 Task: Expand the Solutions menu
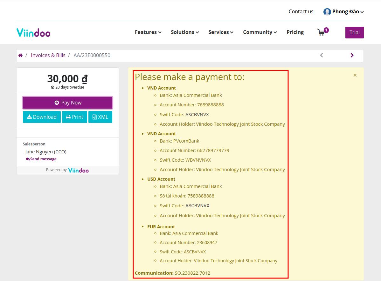pyautogui.click(x=185, y=32)
